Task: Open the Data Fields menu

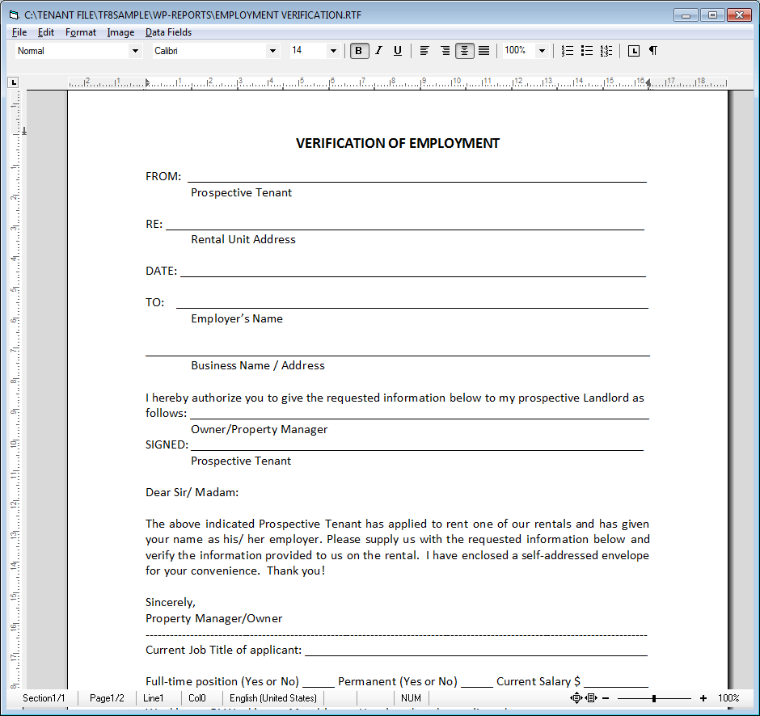Action: pos(168,32)
